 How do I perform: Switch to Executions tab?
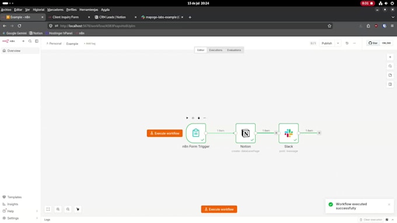[215, 50]
